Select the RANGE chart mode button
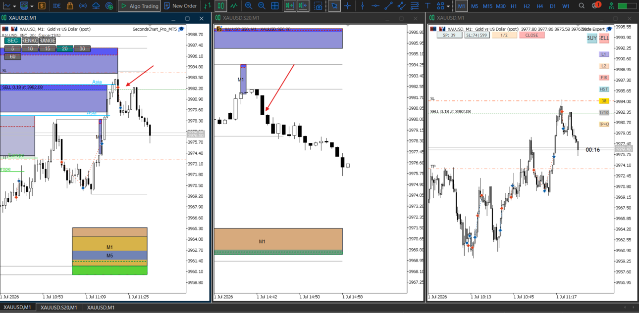Viewport: 639px width, 313px height. point(48,41)
